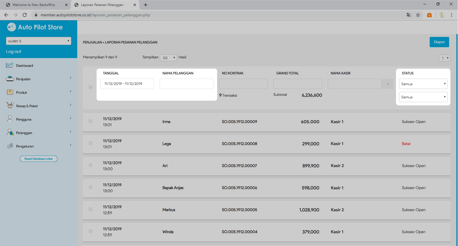
Task: Open the Tampilkan 50 results dropdown
Action: (x=168, y=58)
